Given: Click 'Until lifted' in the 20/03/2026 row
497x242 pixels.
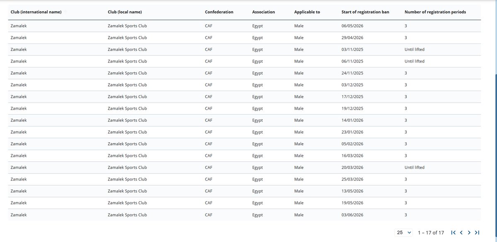Looking at the screenshot, I should [x=415, y=168].
